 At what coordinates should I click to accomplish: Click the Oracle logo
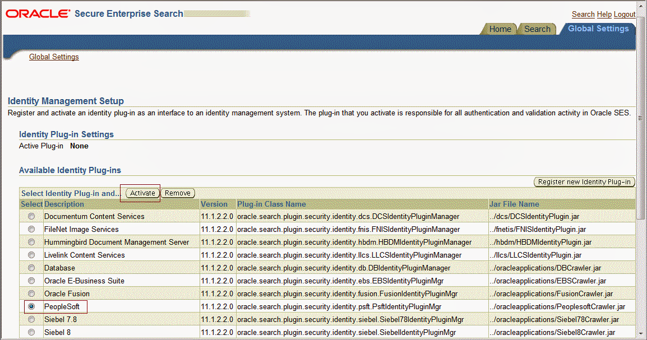coord(38,13)
